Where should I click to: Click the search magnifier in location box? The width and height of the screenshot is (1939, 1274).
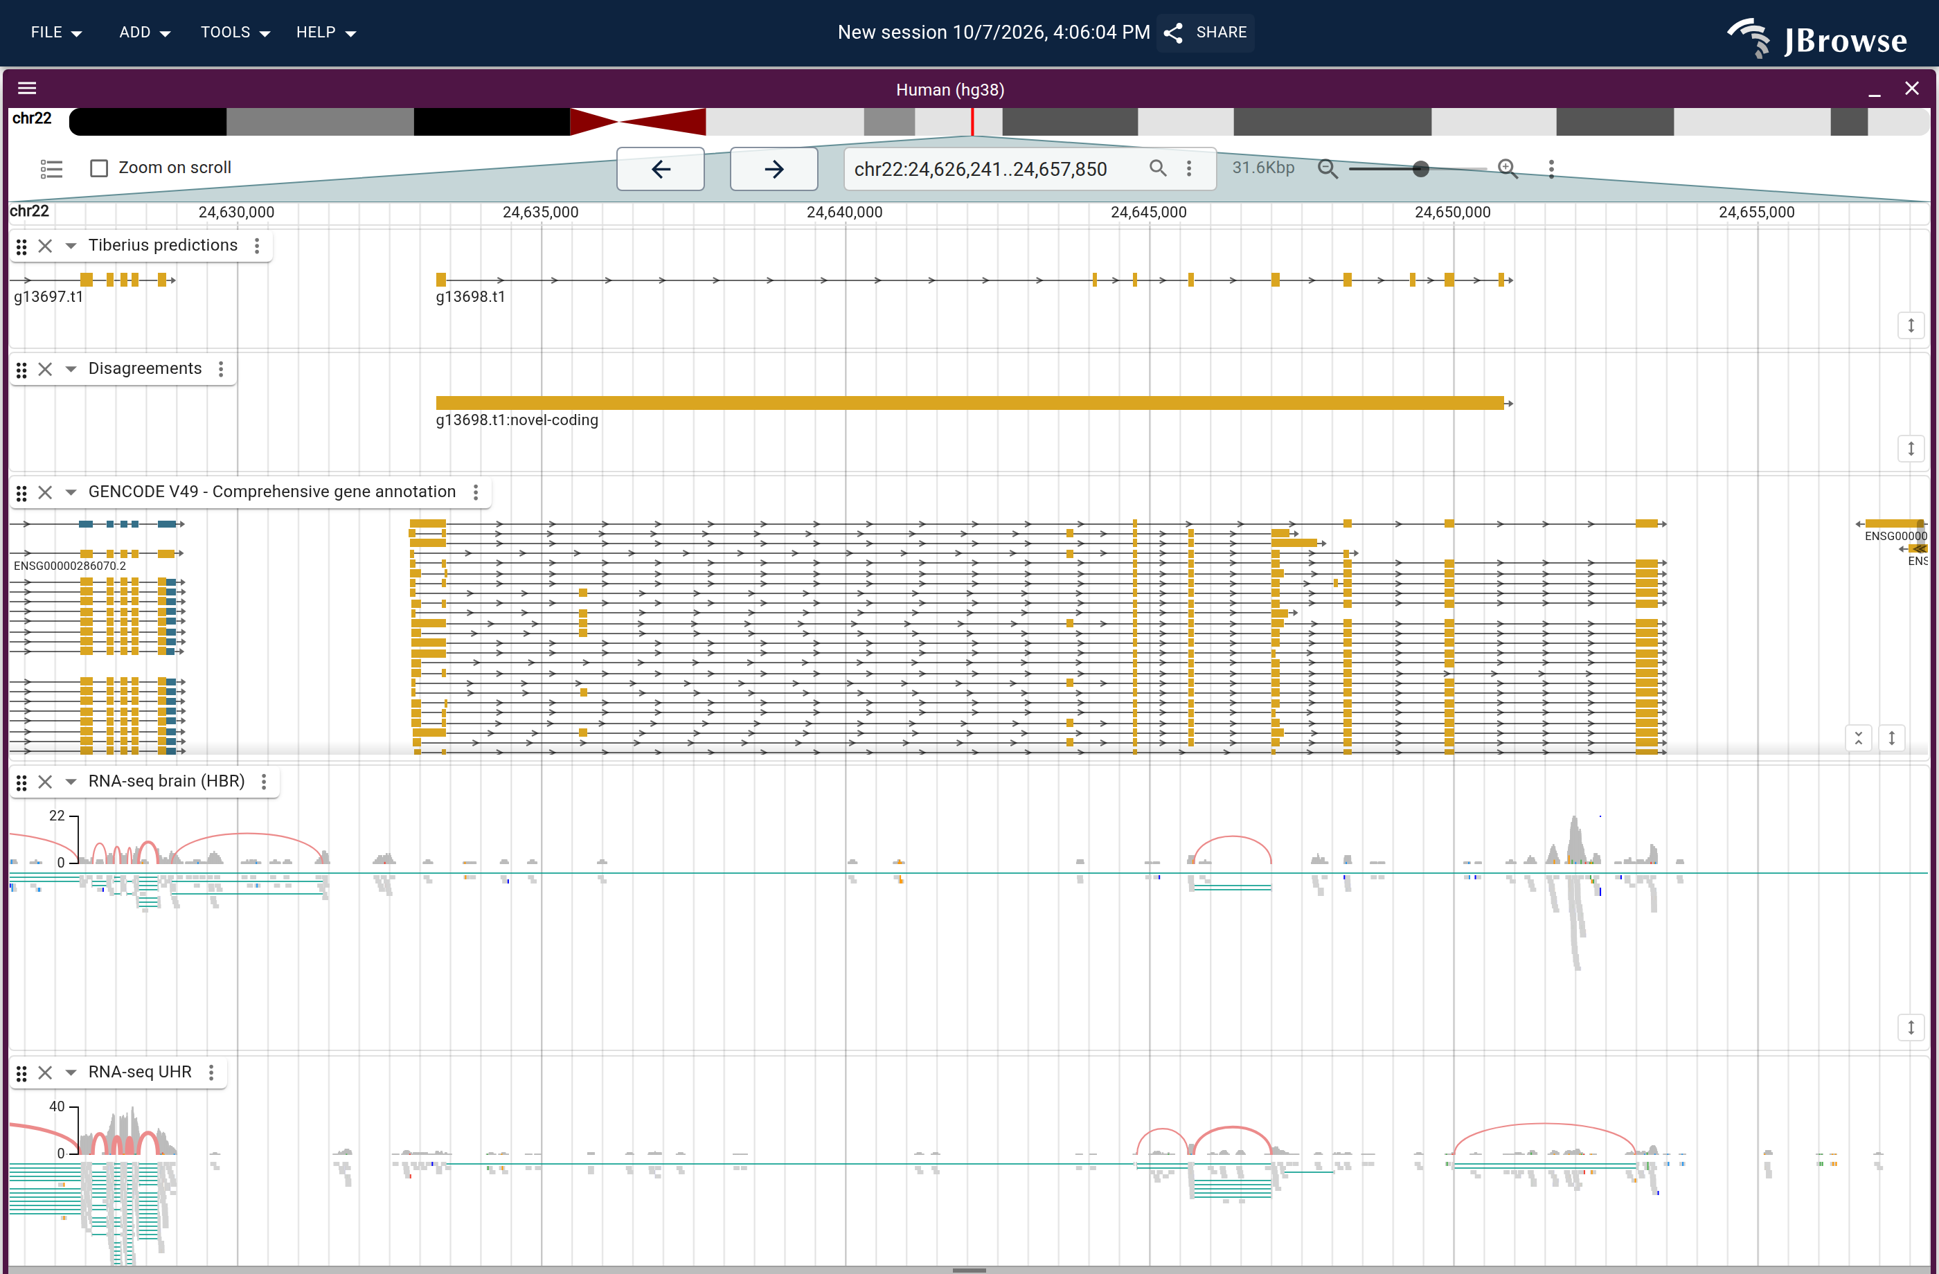pyautogui.click(x=1158, y=169)
